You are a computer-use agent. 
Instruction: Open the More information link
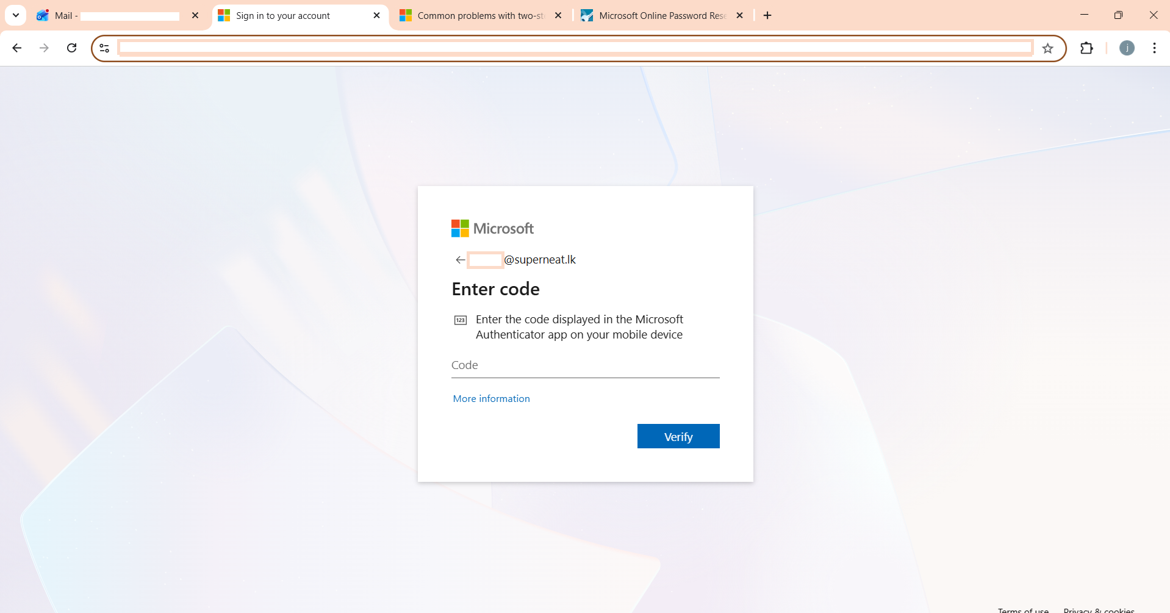click(491, 398)
